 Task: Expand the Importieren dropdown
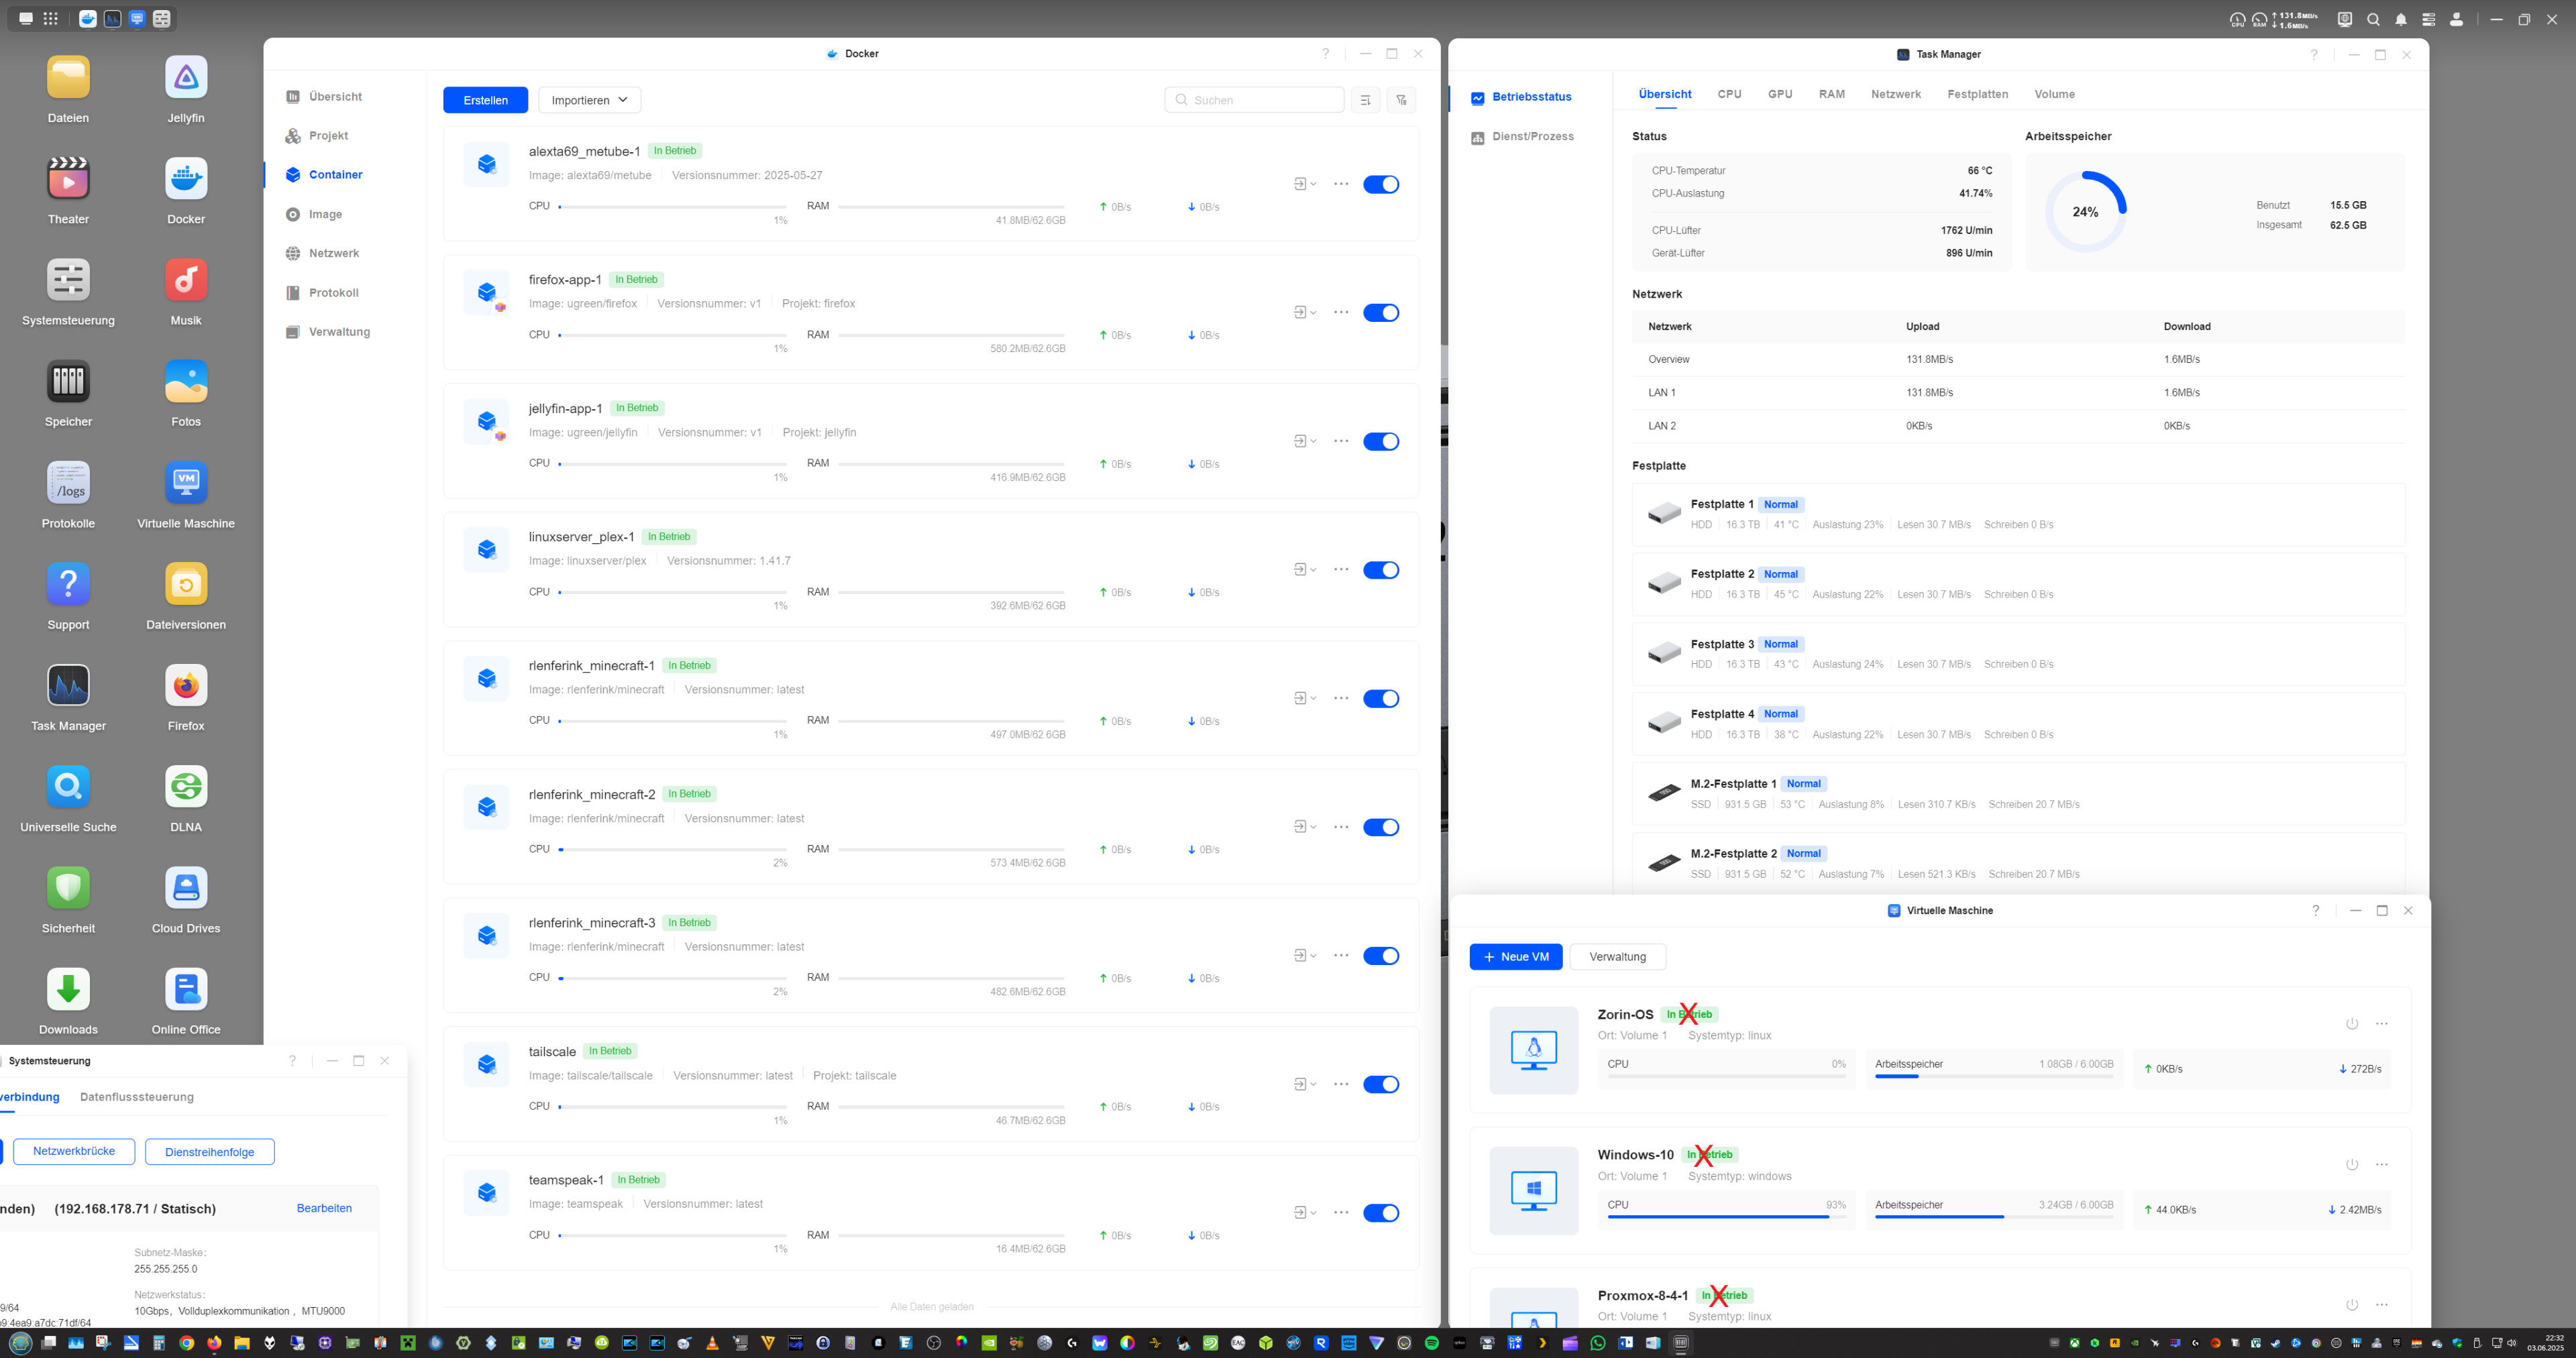coord(589,100)
